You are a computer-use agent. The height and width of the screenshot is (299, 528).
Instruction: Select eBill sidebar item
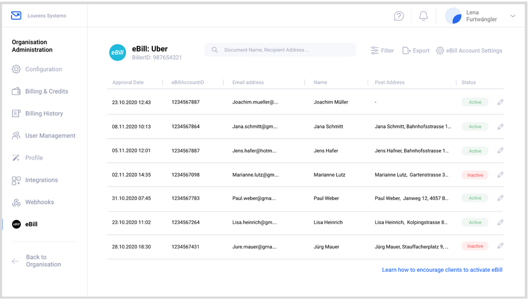click(x=31, y=224)
